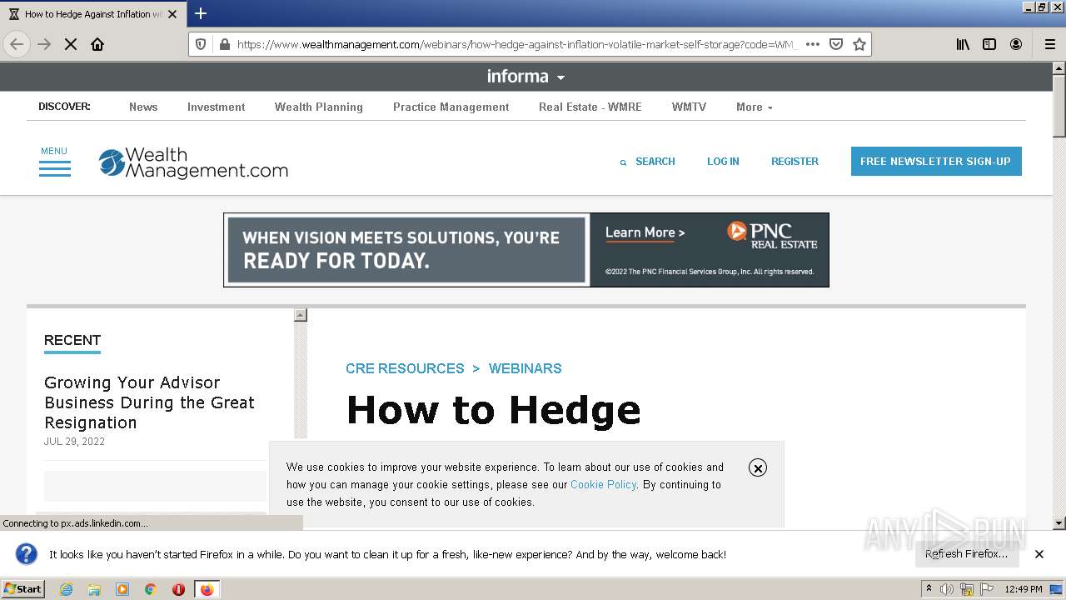Switch to Firefox taskbar button
Screen dimensions: 1066x600
[x=207, y=589]
